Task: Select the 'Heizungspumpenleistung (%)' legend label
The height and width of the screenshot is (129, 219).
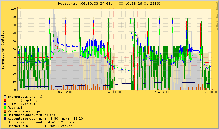Action: click(31, 115)
